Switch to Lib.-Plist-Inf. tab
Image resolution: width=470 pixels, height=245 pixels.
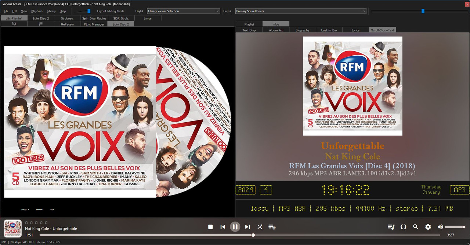(14, 18)
